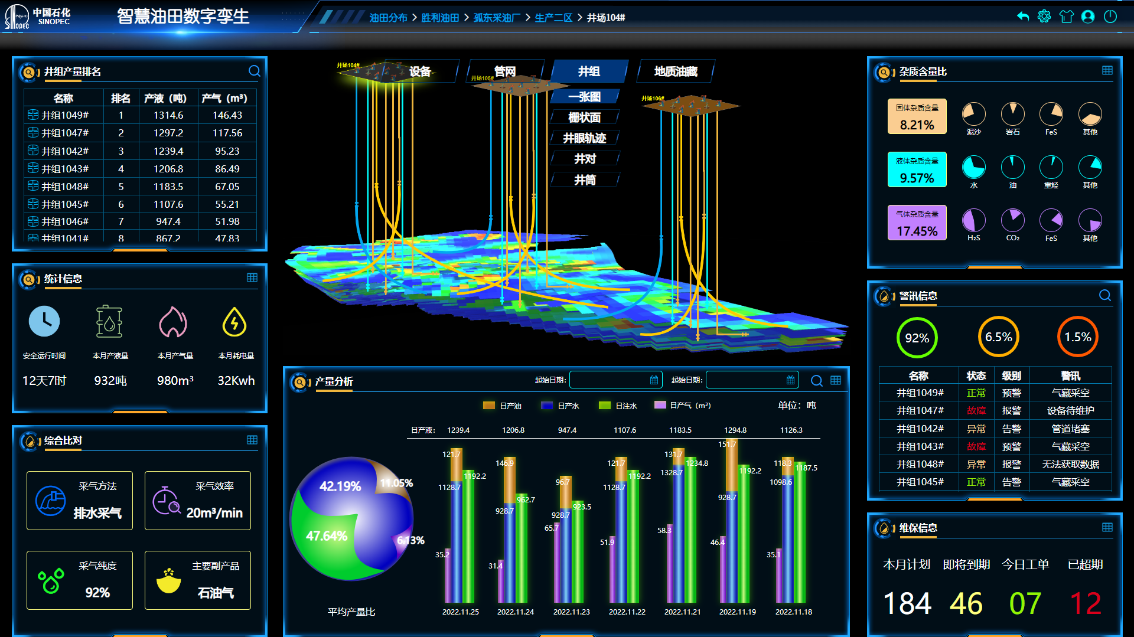Toggle the 日产水 legend swatch

click(546, 406)
